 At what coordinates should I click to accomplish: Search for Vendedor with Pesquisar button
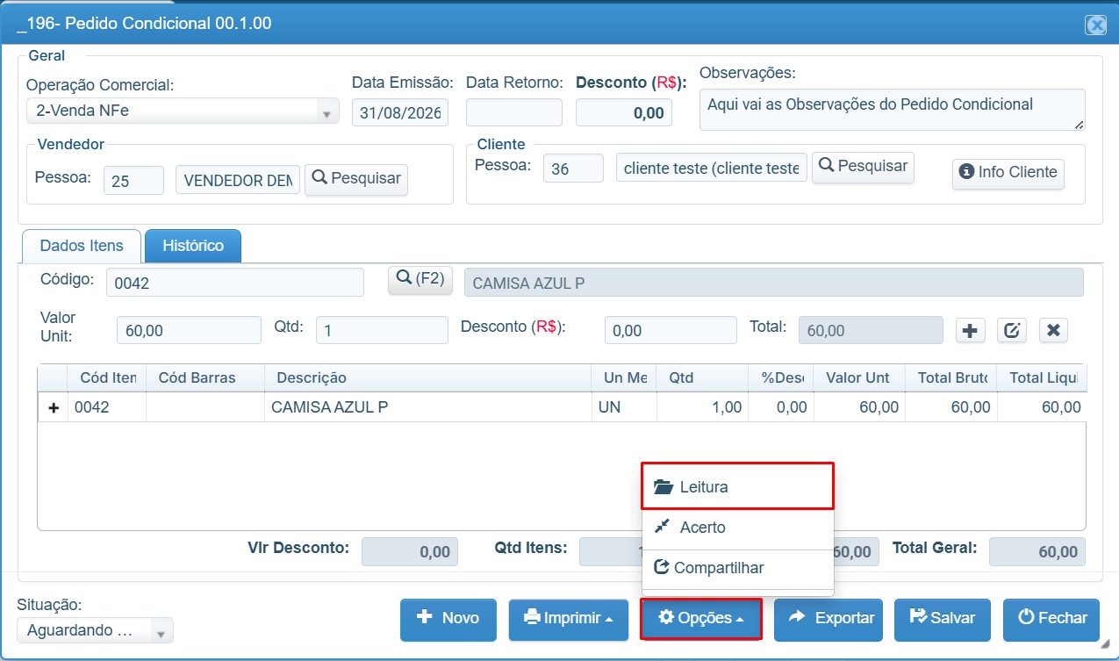356,178
